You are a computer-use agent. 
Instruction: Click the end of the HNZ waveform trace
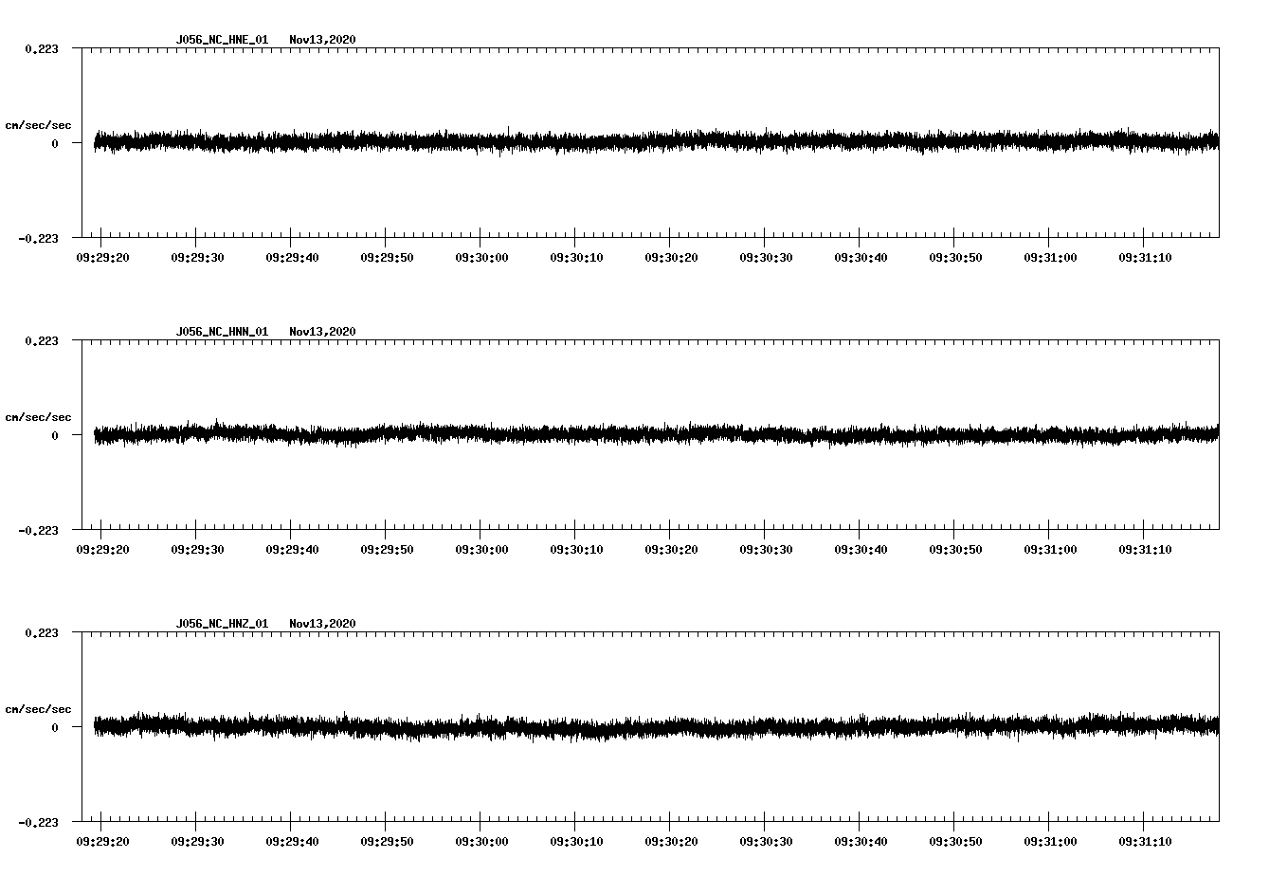pos(1216,725)
